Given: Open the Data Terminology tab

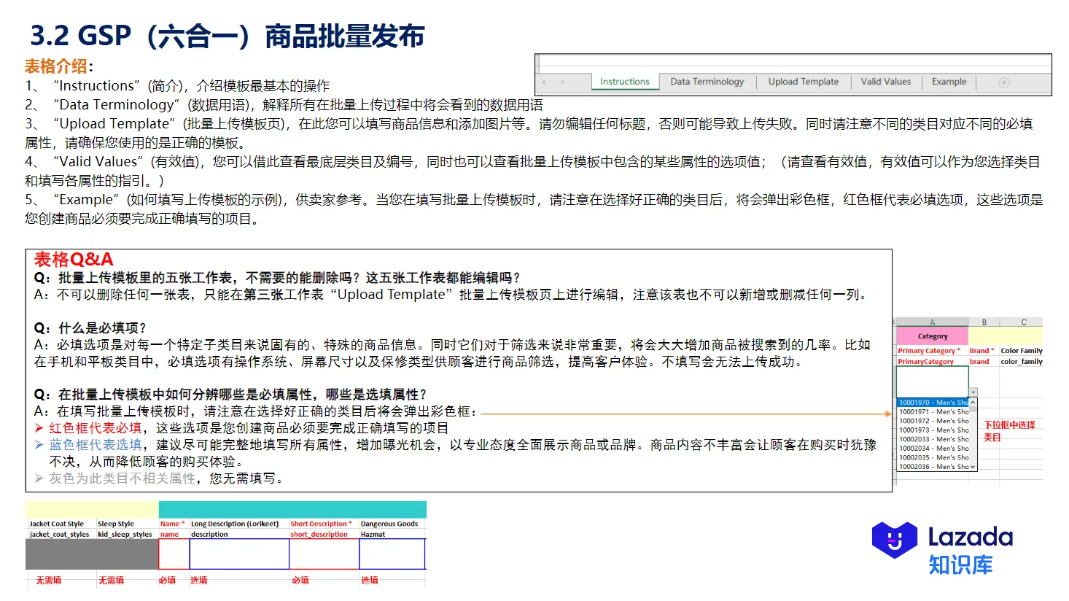Looking at the screenshot, I should [707, 81].
